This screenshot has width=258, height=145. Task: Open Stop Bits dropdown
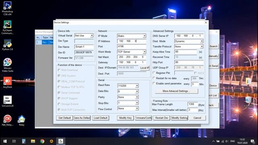click(137, 103)
